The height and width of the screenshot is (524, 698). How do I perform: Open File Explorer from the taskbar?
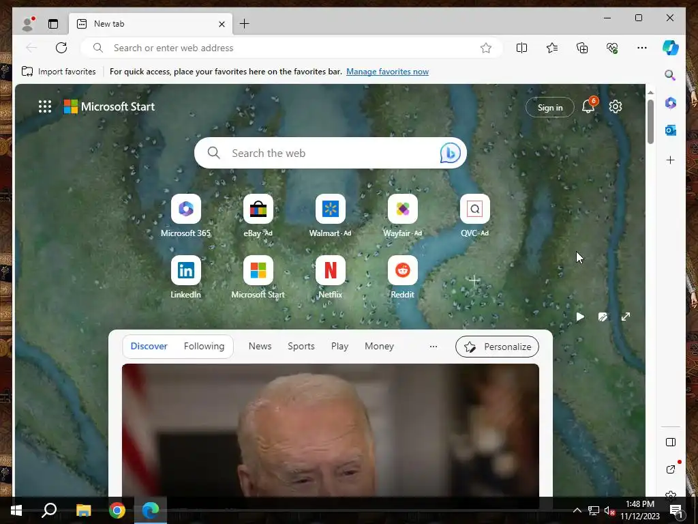coord(83,510)
